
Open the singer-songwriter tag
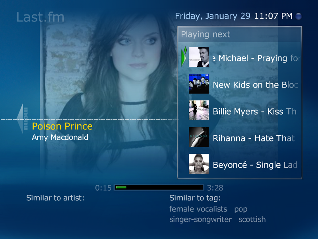pos(200,219)
